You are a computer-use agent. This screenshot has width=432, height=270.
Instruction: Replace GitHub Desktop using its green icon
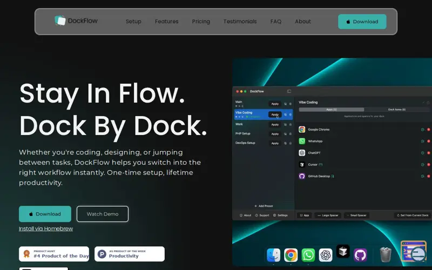click(422, 177)
